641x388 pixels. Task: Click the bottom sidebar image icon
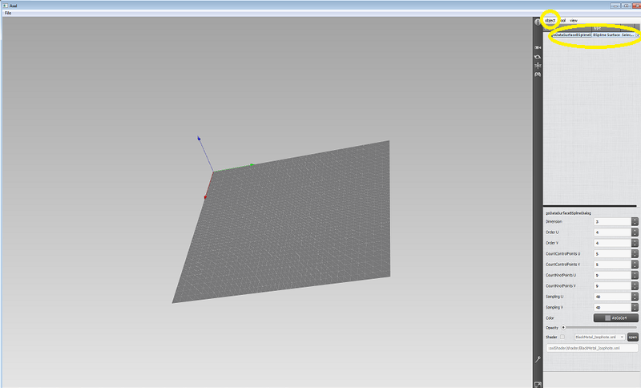[x=538, y=383]
